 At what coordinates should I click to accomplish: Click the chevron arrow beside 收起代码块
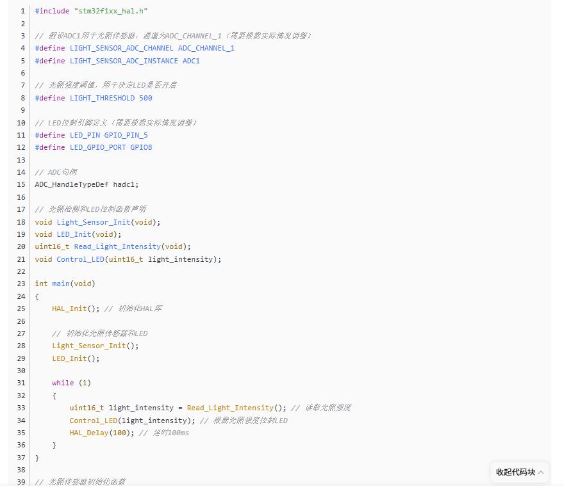point(541,472)
